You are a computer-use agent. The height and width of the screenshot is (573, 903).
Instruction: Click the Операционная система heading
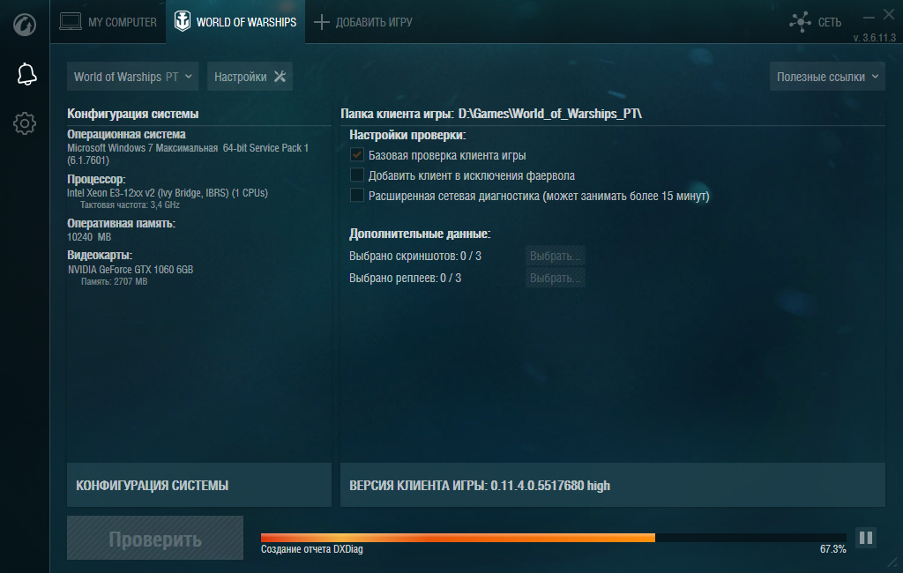click(126, 134)
